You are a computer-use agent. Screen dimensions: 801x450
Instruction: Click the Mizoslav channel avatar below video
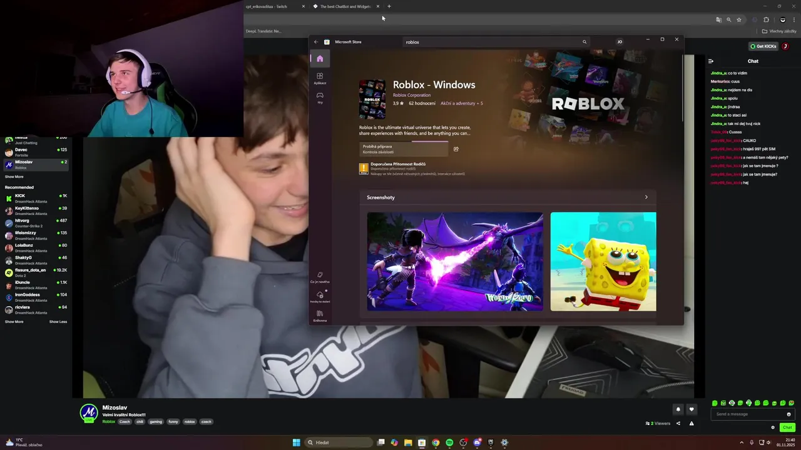(x=89, y=413)
